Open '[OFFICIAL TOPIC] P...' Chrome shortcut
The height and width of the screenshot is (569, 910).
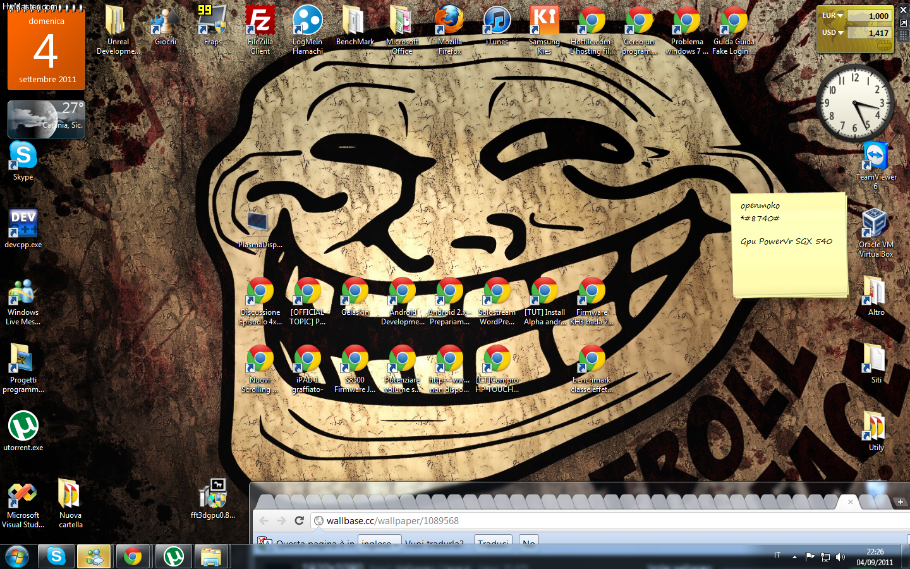coord(307,301)
